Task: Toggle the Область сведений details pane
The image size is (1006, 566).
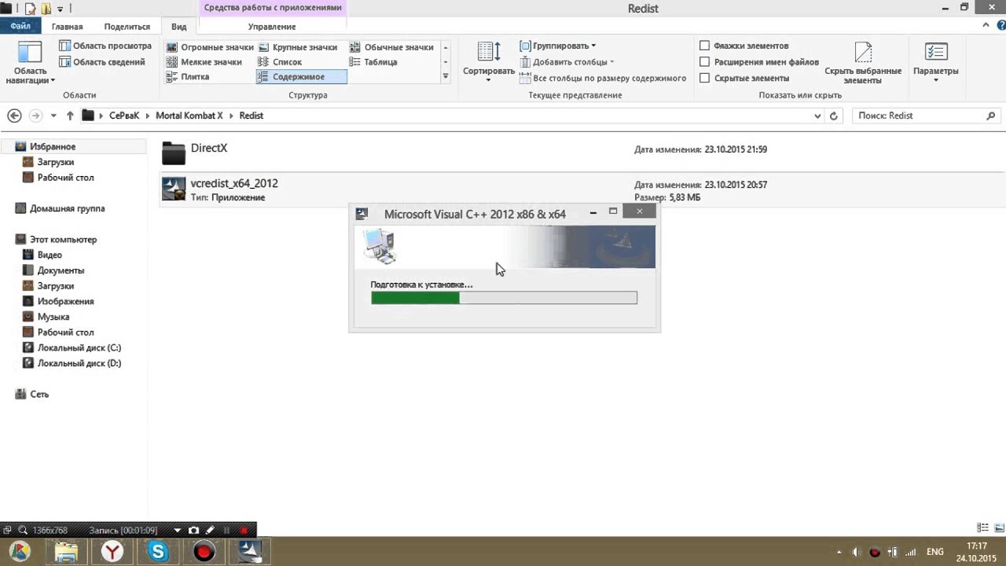Action: (x=102, y=62)
